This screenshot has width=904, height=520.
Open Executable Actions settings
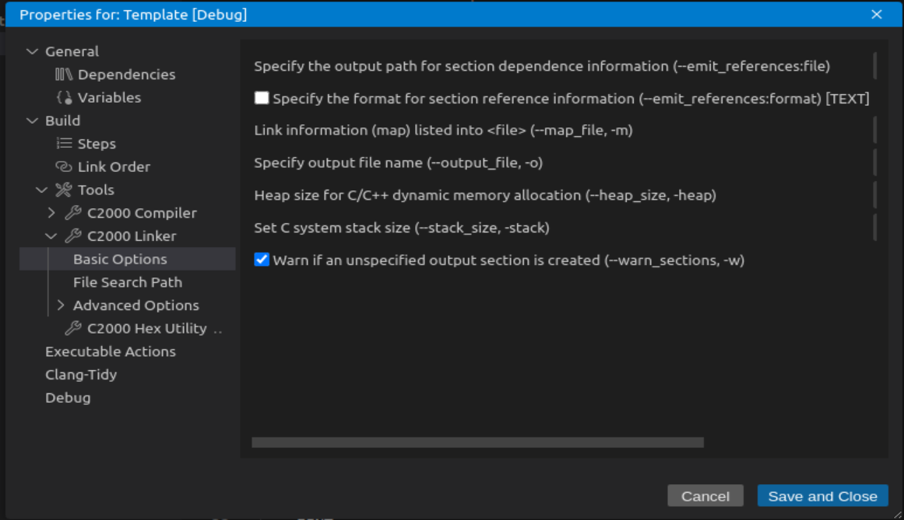(110, 351)
